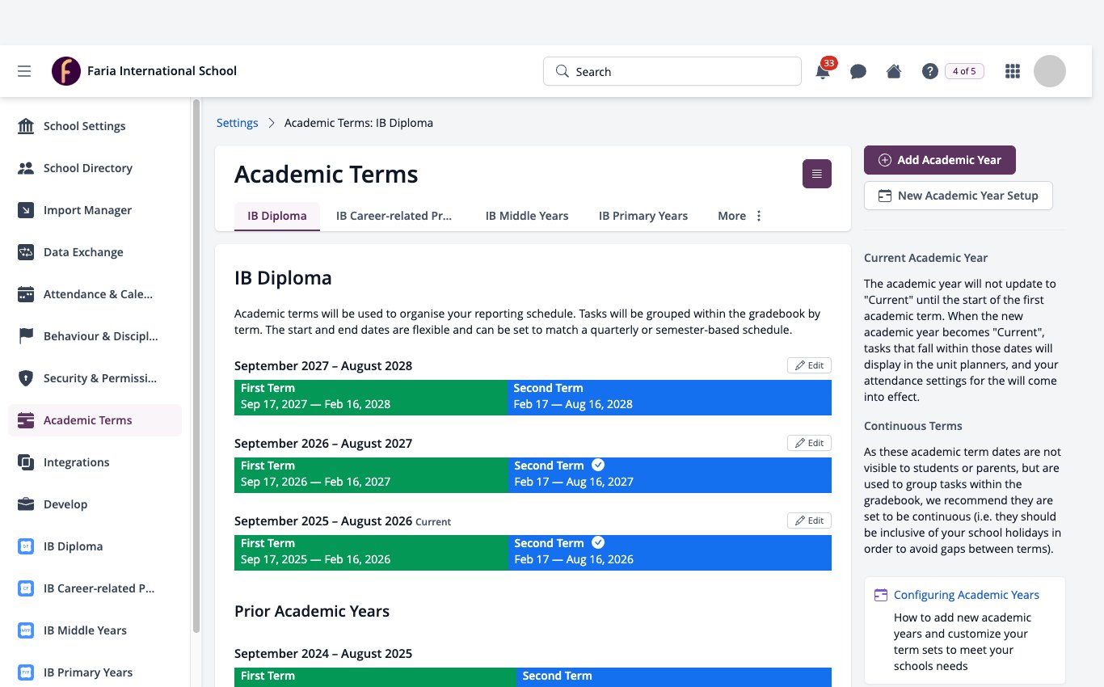Click the Data Exchange icon
Viewport: 1104px width, 687px height.
click(26, 252)
